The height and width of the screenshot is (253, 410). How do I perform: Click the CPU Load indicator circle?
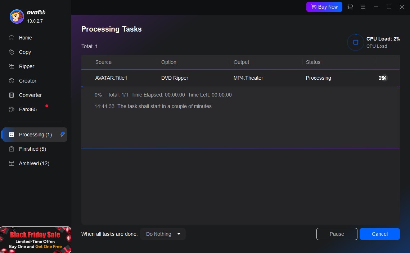point(355,42)
